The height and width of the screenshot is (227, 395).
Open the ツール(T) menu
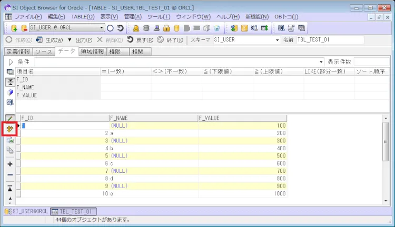(x=159, y=17)
